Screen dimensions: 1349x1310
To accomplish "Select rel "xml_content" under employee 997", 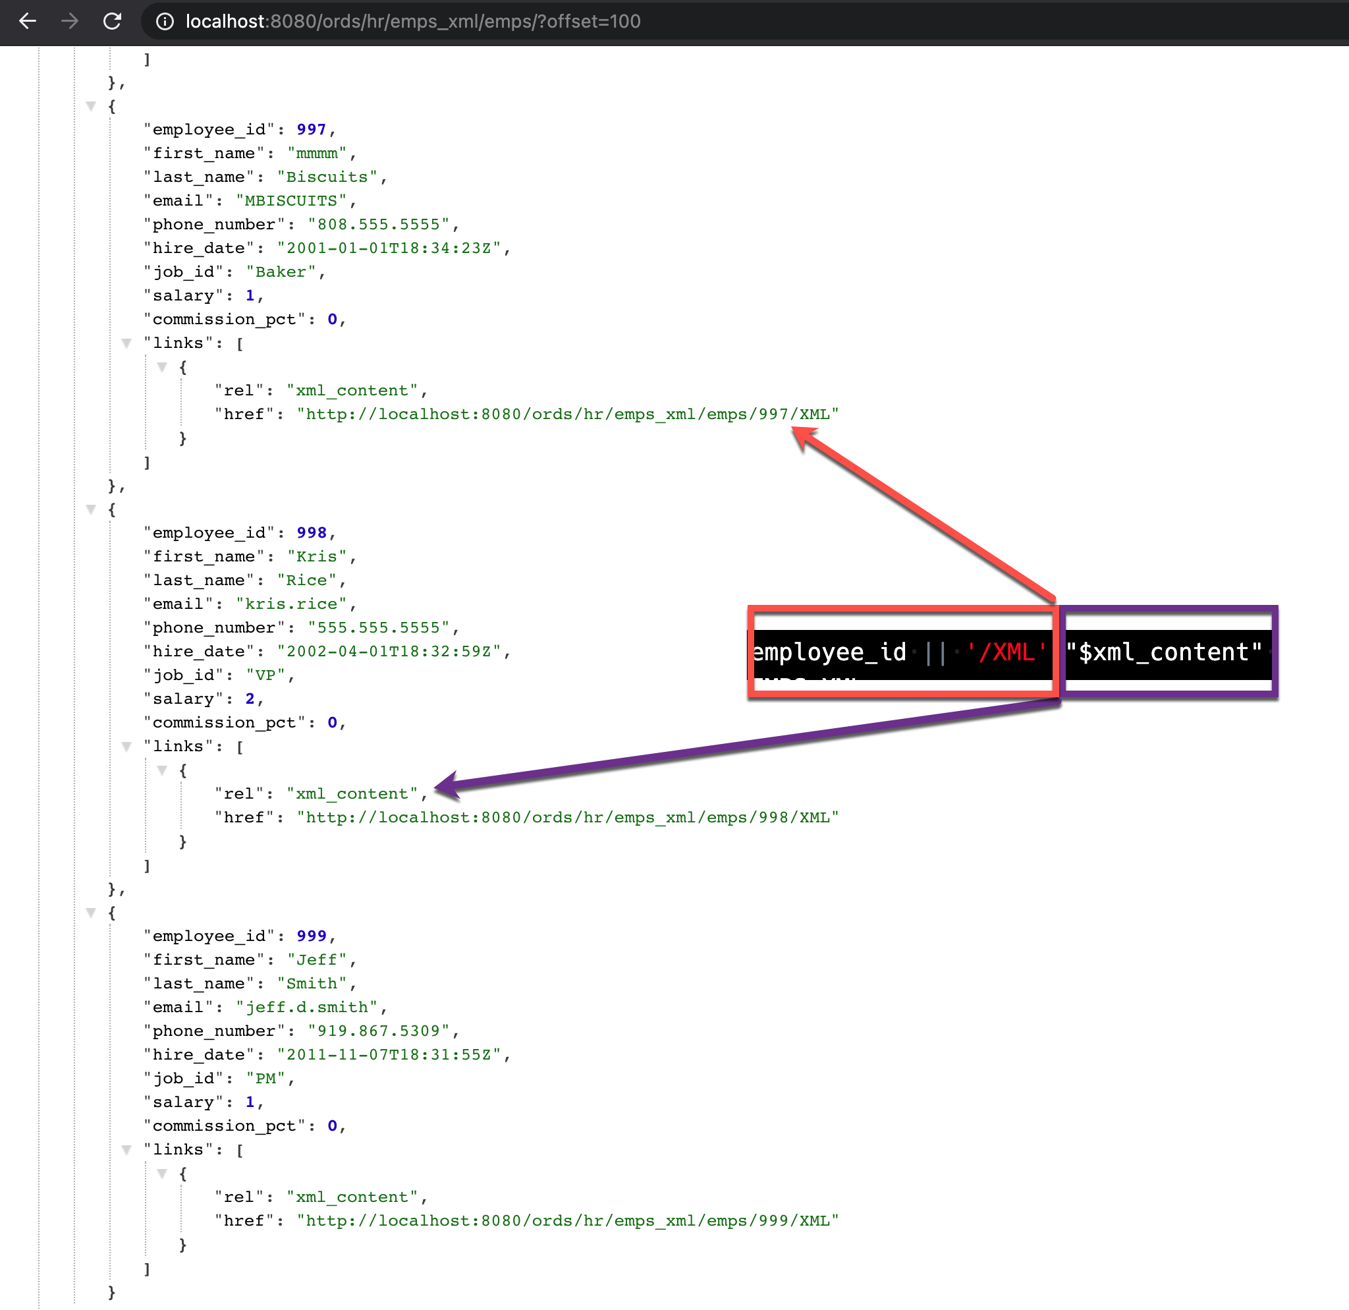I will tap(352, 391).
